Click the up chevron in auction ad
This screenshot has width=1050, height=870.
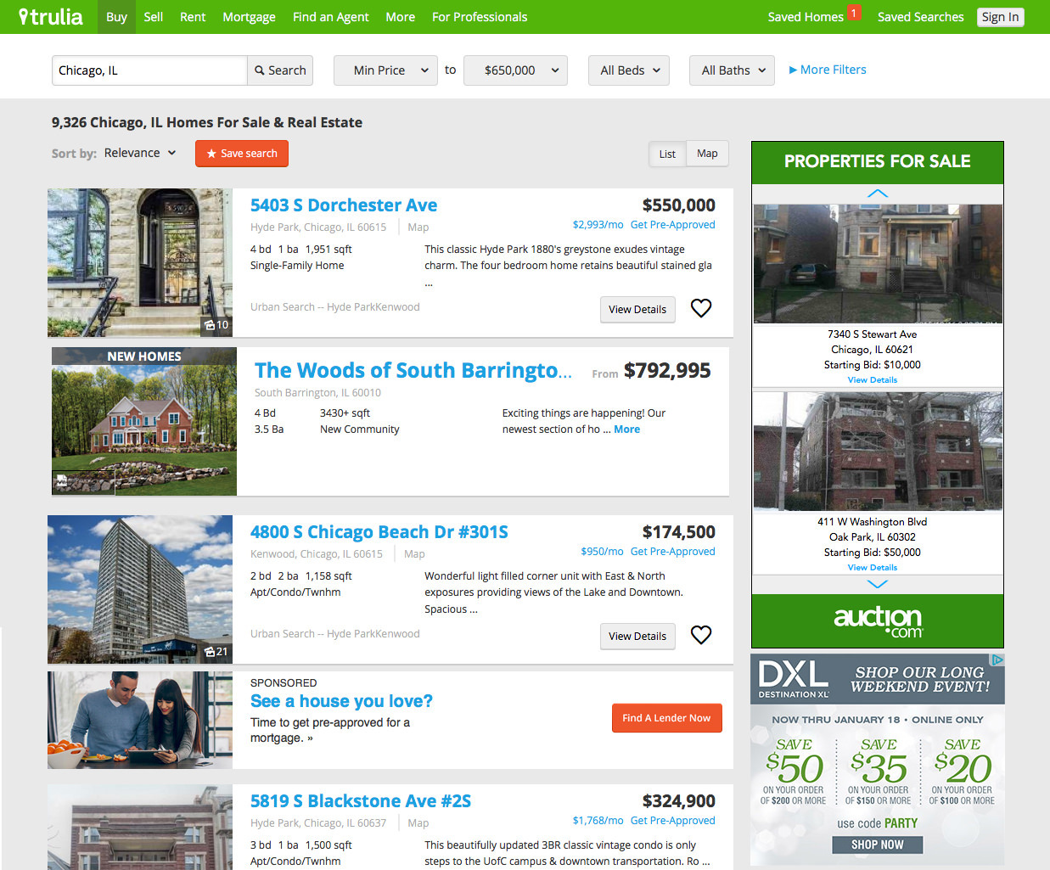(878, 194)
